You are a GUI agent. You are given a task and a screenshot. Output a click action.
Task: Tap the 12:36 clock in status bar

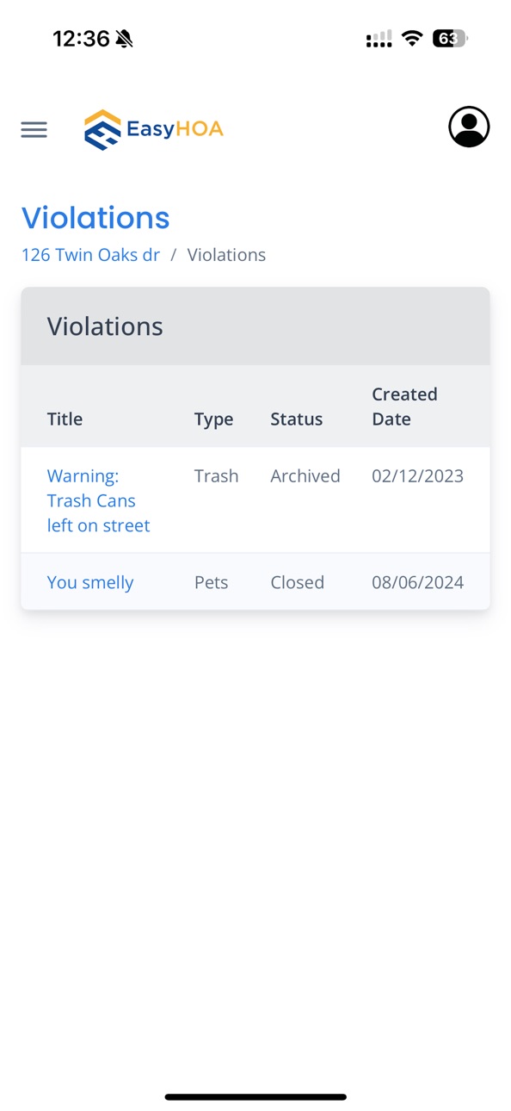point(81,39)
